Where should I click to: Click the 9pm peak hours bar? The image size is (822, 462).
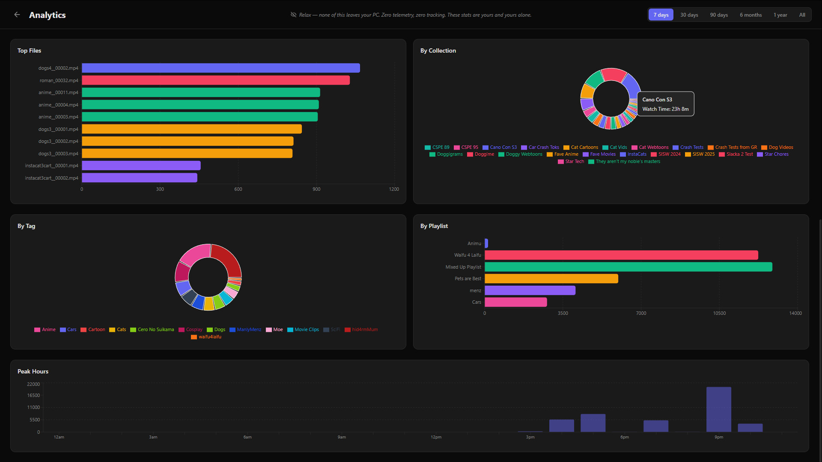(718, 409)
